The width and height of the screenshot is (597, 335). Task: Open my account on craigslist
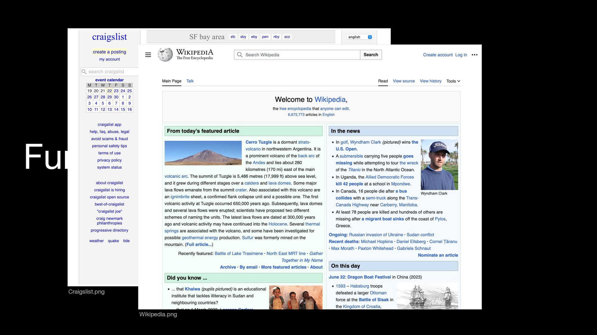[x=109, y=59]
